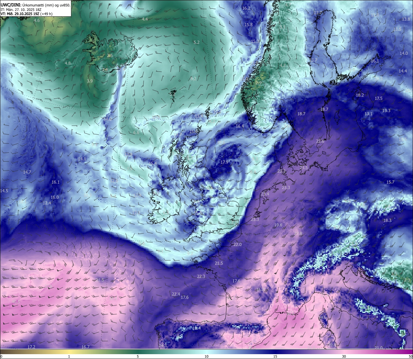Click the 22.6 value label

point(320,141)
